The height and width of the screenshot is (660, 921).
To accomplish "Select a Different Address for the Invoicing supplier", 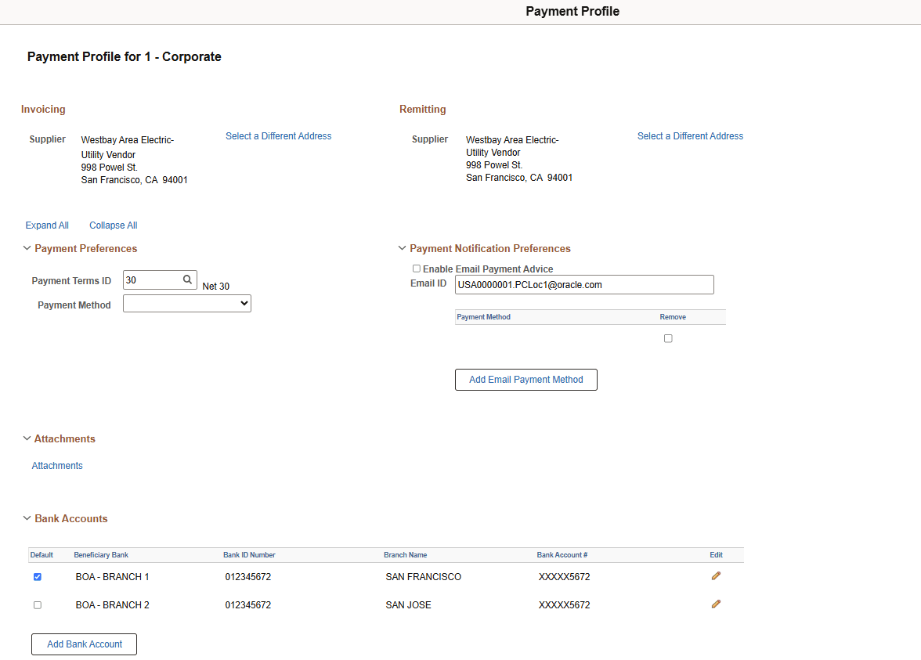I will coord(278,135).
